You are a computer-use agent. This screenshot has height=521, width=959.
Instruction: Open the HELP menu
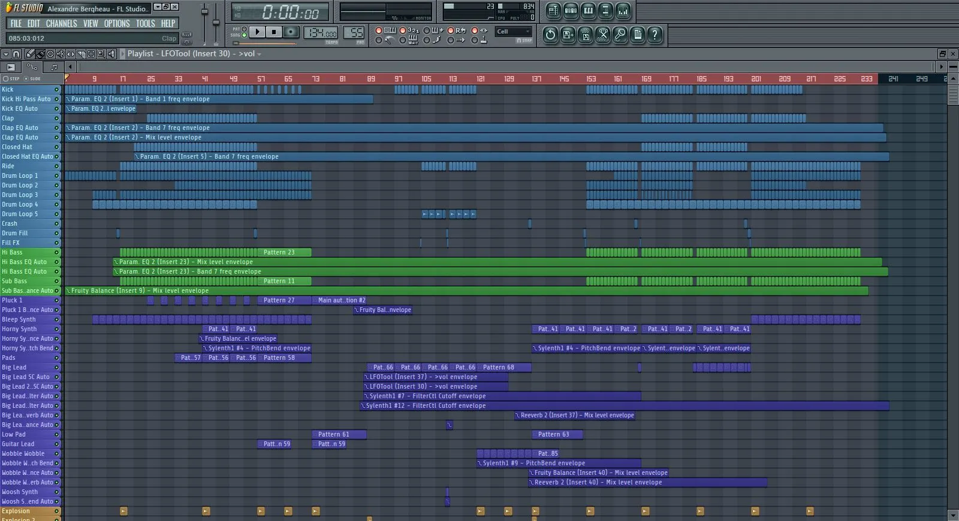(168, 23)
